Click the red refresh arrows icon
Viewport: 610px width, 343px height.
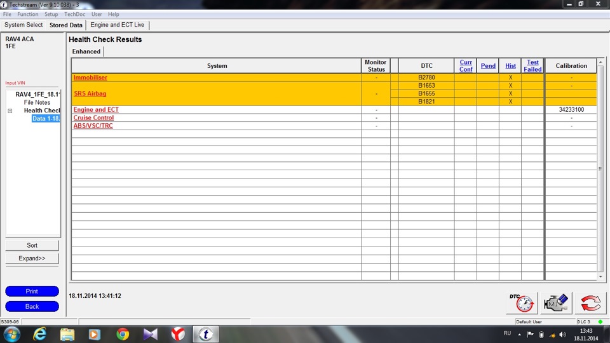[590, 303]
